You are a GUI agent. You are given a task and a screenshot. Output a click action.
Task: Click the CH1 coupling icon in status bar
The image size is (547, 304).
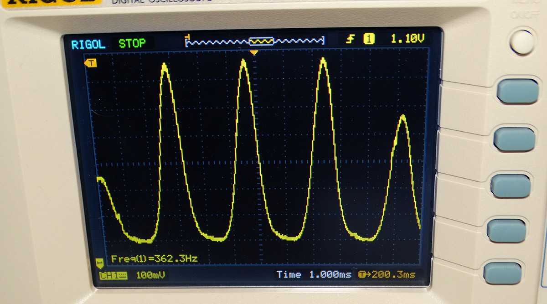[113, 275]
